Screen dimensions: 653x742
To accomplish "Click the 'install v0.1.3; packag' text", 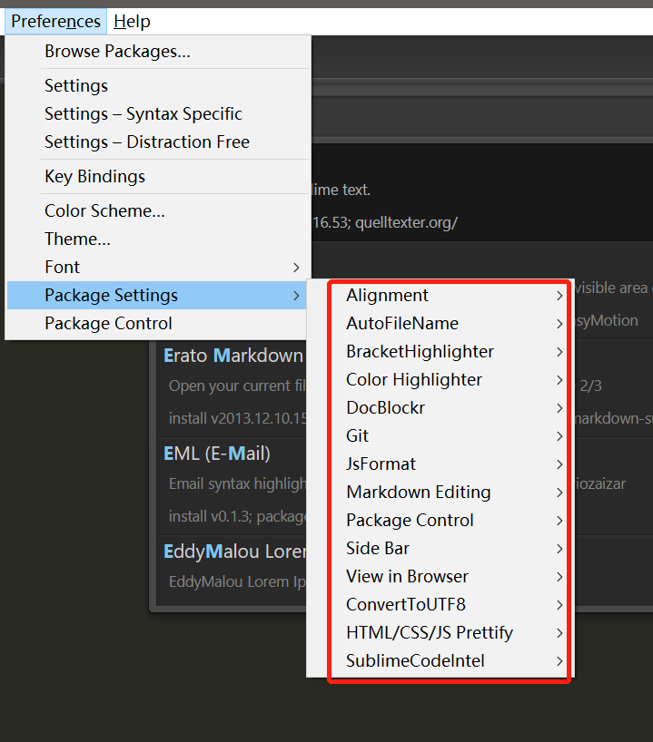I will point(237,516).
